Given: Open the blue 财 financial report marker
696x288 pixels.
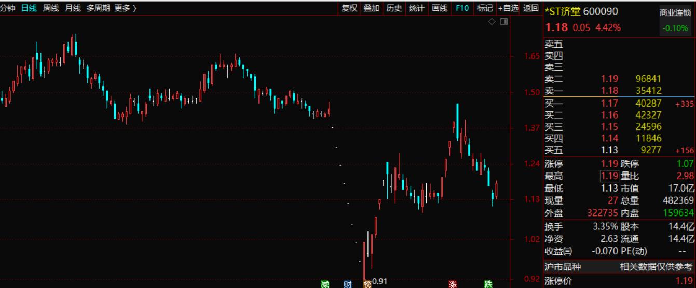Looking at the screenshot, I should click(x=347, y=284).
